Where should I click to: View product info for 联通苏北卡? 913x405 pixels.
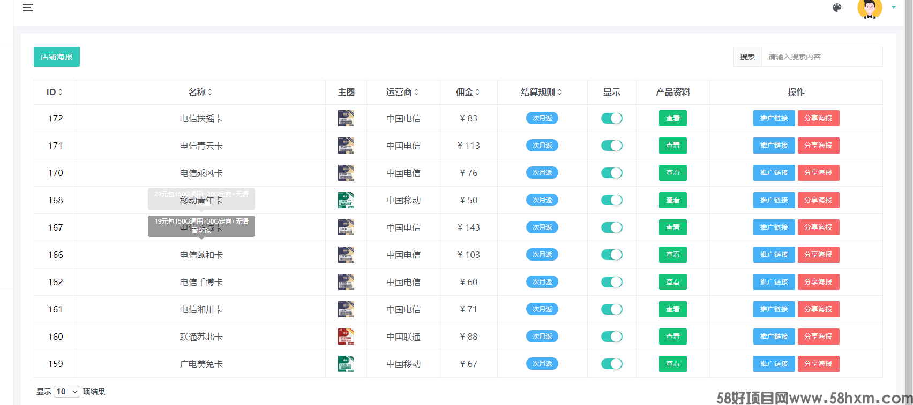pos(673,337)
